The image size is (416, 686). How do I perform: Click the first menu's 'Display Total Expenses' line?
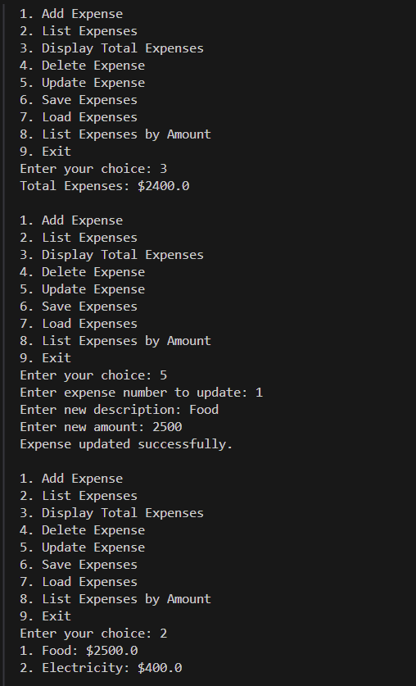[112, 48]
